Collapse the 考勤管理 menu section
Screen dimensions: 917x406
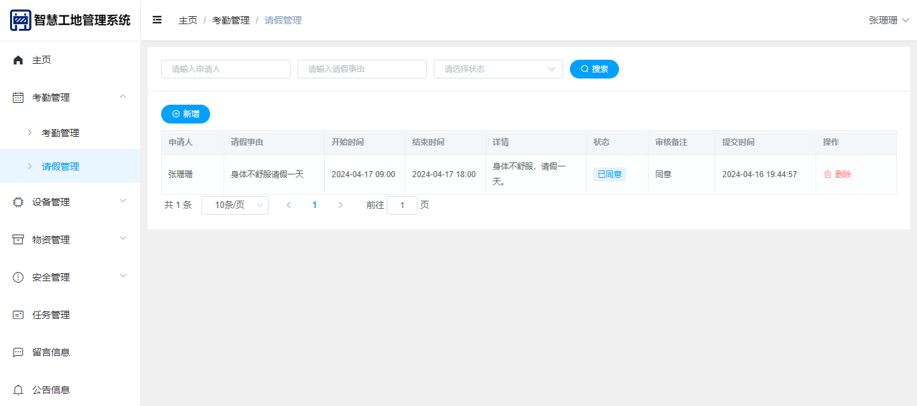click(x=122, y=97)
